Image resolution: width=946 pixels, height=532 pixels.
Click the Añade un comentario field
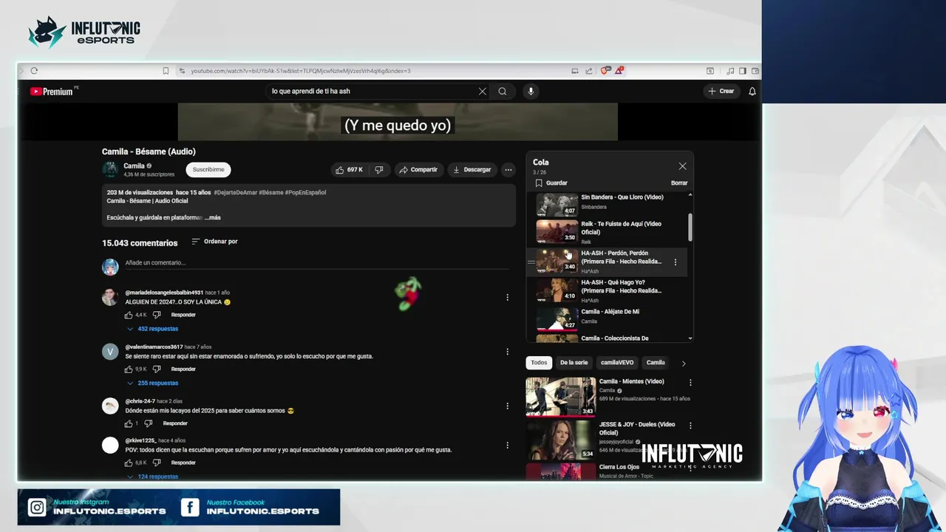click(x=318, y=263)
